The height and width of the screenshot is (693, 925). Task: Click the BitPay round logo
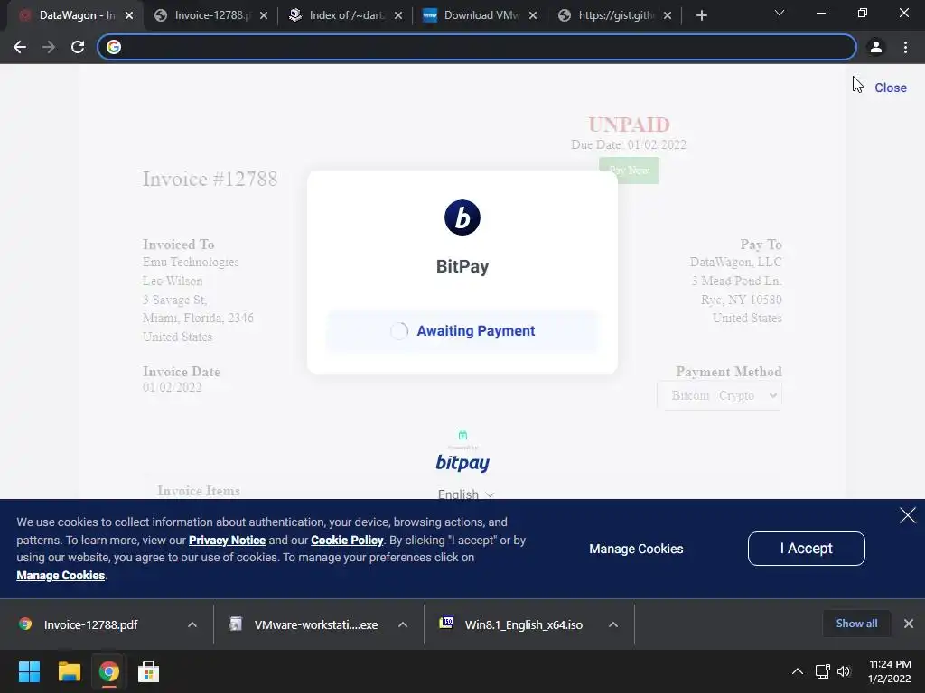[x=462, y=217]
